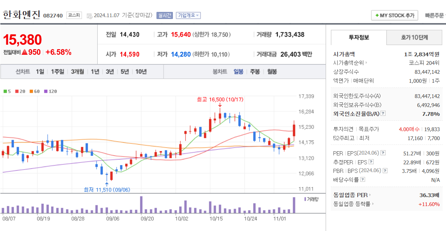The width and height of the screenshot is (446, 231).
Task: Click the 동일업종 PER link
Action: click(x=350, y=195)
